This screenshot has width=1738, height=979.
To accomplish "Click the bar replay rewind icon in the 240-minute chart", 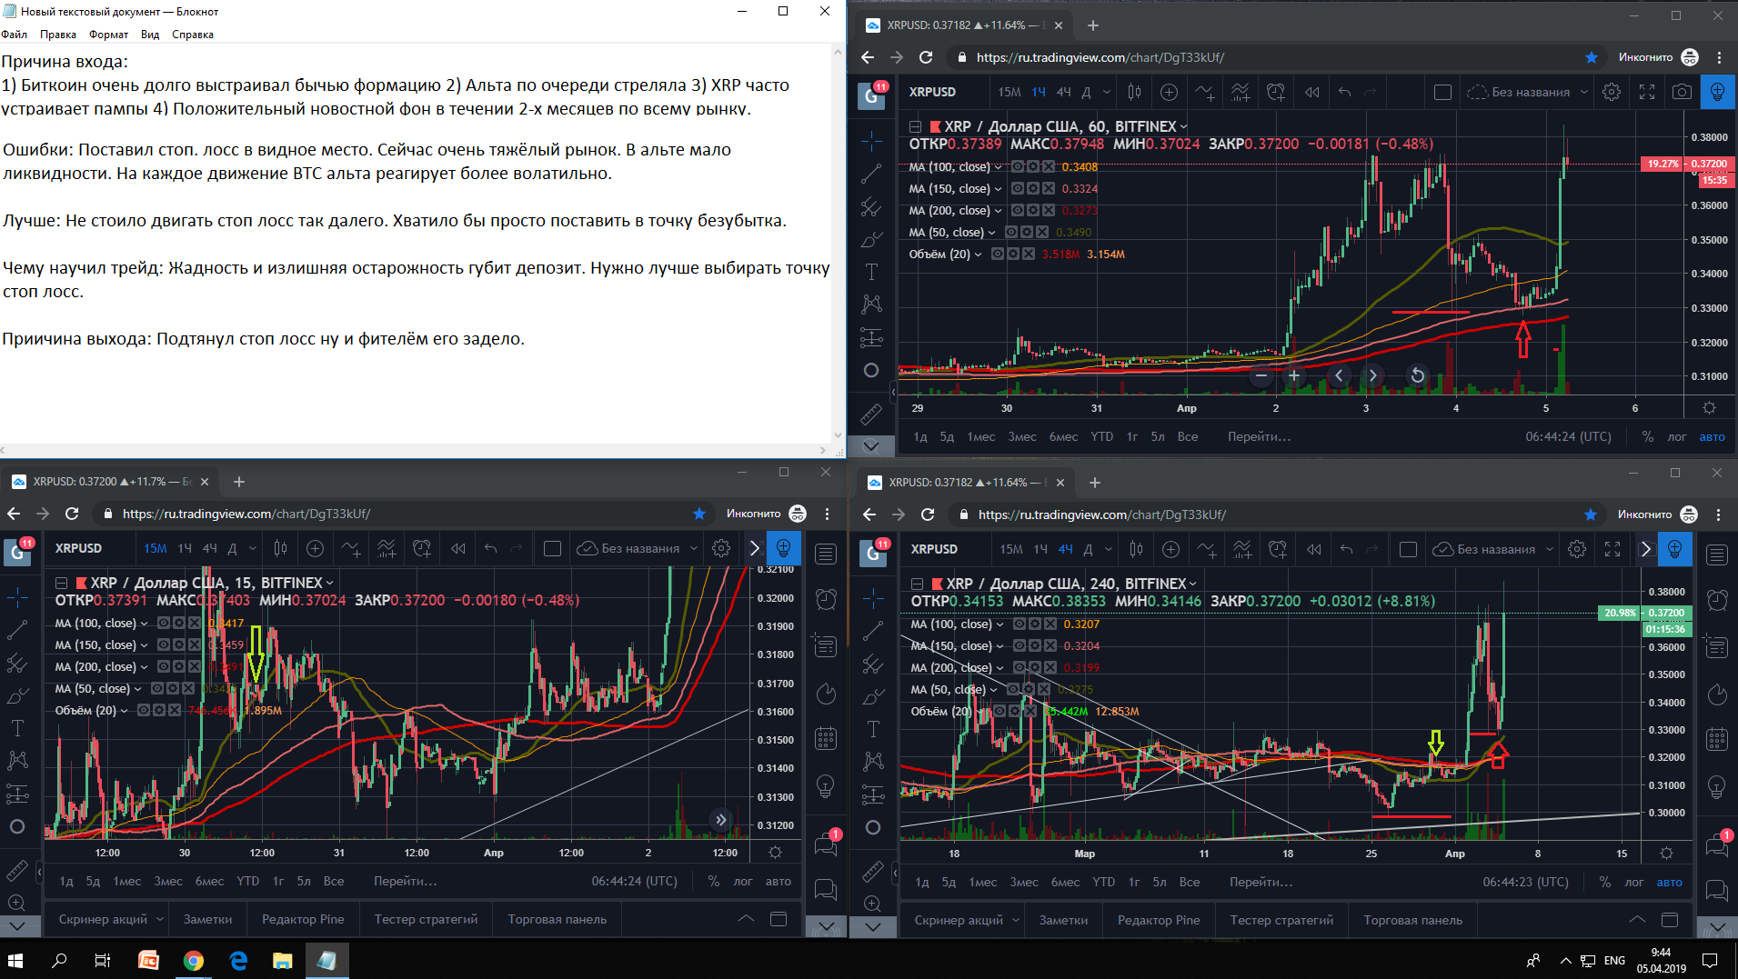I will pyautogui.click(x=1313, y=549).
